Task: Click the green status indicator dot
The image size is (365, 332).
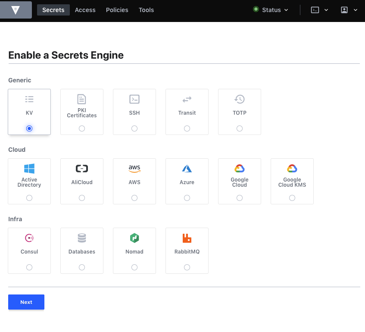Action: [256, 9]
